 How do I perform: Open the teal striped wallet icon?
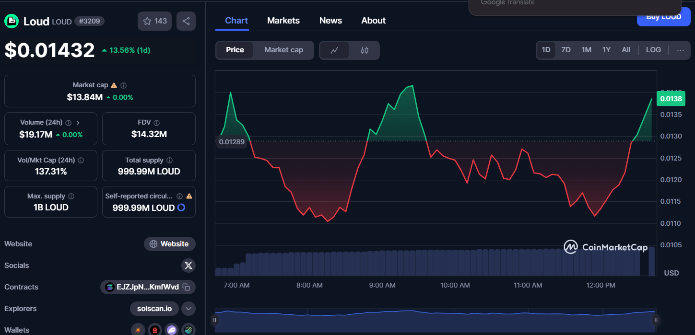pyautogui.click(x=188, y=330)
